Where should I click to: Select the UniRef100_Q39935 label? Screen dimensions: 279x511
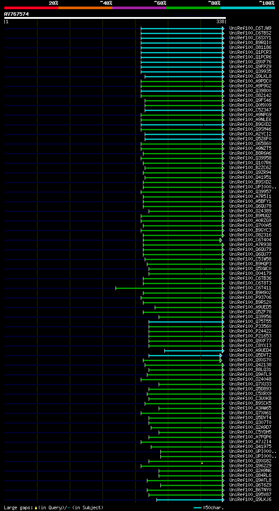(250, 71)
